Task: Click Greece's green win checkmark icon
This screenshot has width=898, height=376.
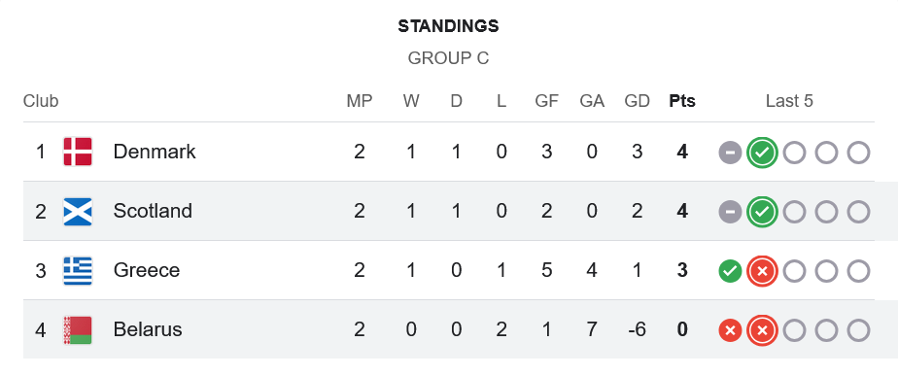Action: 730,271
